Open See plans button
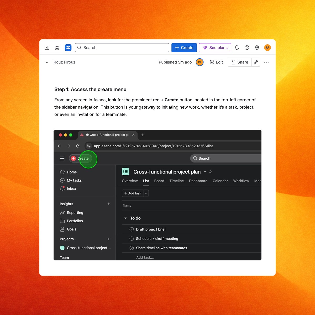 click(x=215, y=48)
